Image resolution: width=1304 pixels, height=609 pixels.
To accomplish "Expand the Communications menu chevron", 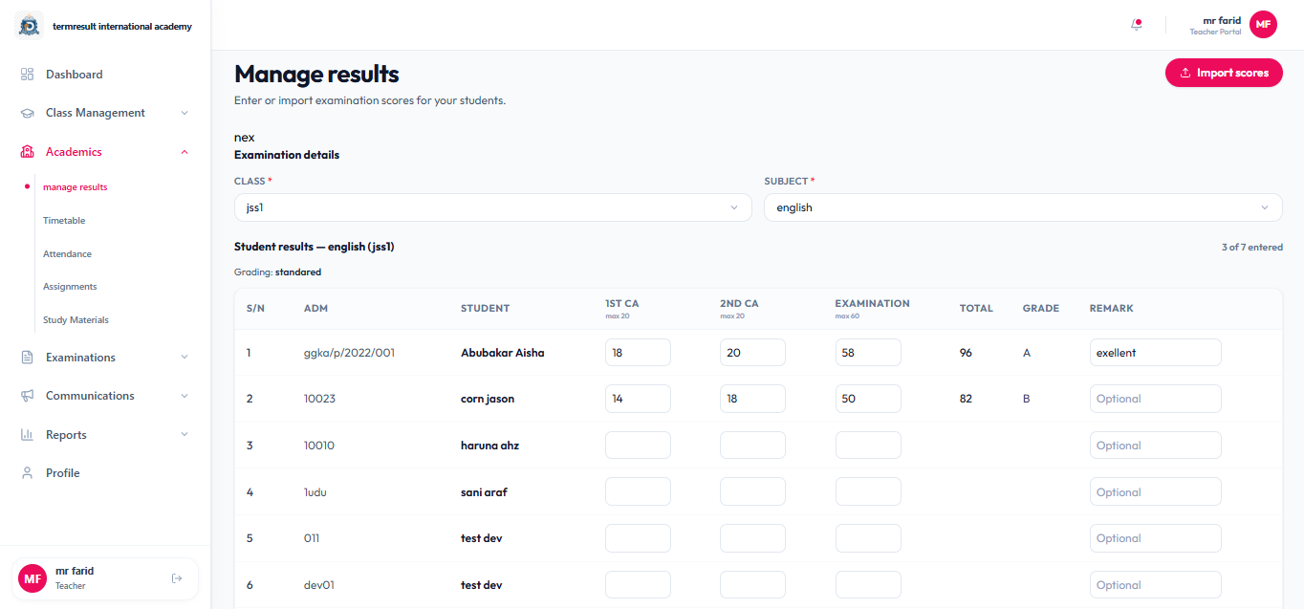I will point(185,396).
